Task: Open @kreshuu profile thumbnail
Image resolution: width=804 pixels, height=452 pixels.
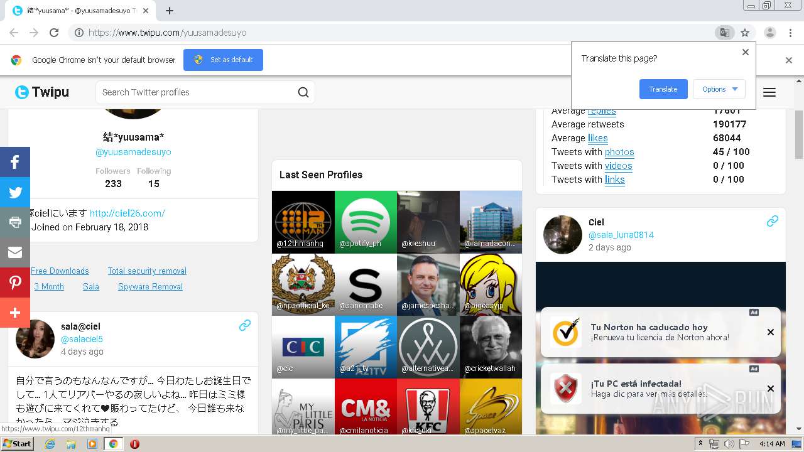Action: pyautogui.click(x=428, y=222)
